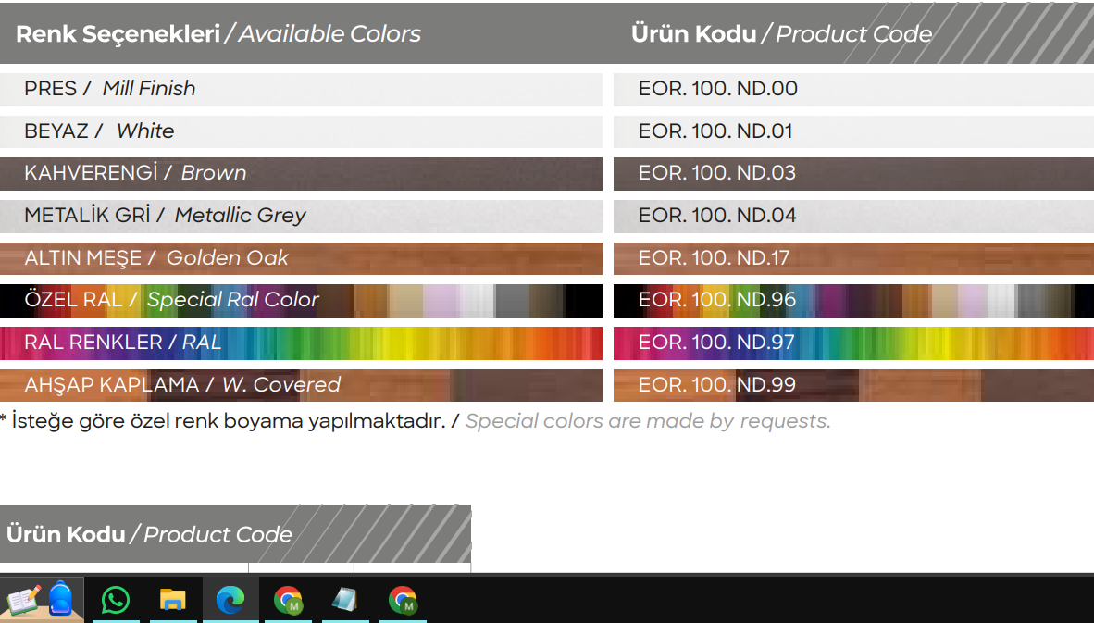Click the Chrome icon right beside Edge
Screen dimensions: 1094x623
pyautogui.click(x=288, y=600)
